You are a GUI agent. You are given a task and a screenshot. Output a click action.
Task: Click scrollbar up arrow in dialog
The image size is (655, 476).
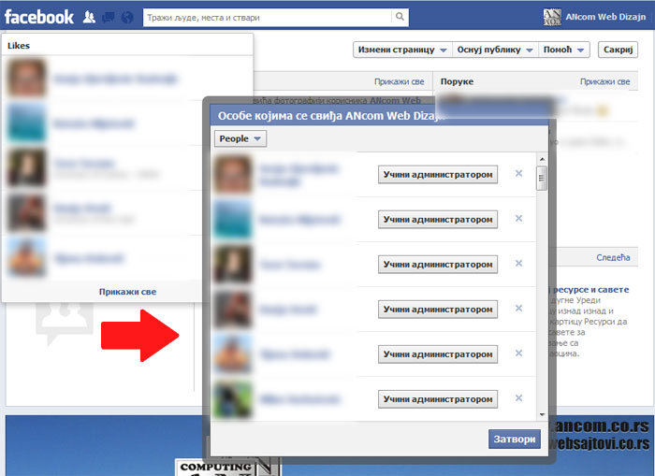click(x=542, y=159)
